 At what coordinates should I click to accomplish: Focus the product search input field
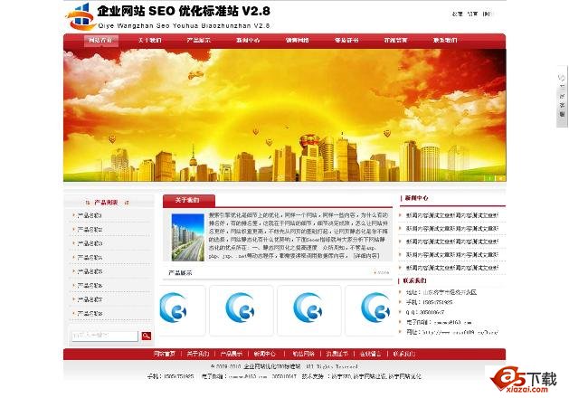(x=105, y=336)
